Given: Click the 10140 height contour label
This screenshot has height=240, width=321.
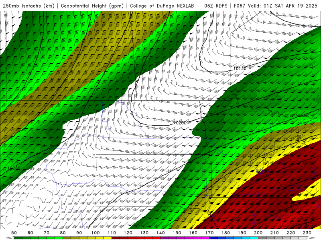Looking at the screenshot, I should point(240,68).
